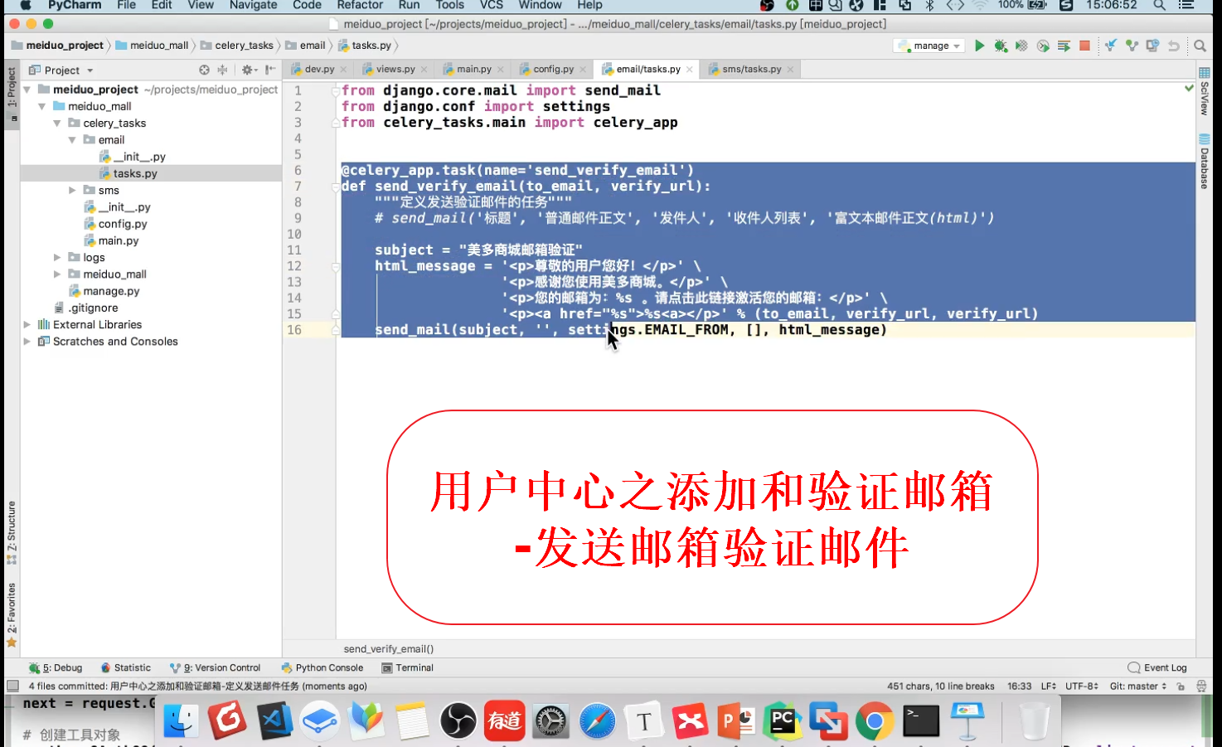The image size is (1222, 747).
Task: Expand External Libraries
Action: (27, 324)
